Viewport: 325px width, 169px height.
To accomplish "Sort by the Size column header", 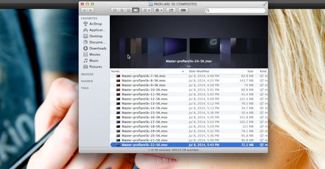I will 244,71.
